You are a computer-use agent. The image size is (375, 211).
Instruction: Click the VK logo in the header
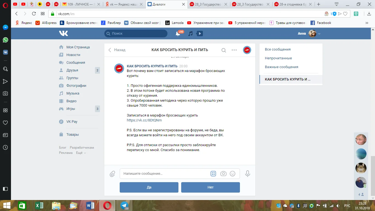click(x=63, y=33)
